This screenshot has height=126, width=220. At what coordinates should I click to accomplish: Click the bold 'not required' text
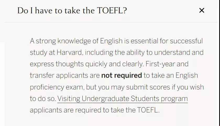pyautogui.click(x=122, y=76)
